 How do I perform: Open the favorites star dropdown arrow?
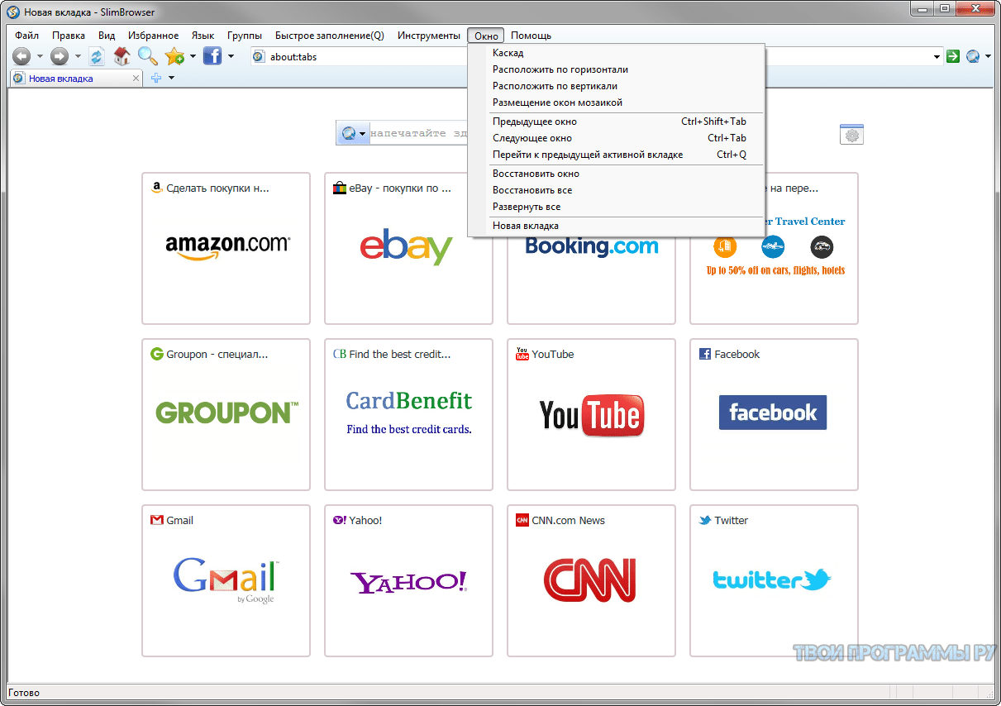click(193, 57)
